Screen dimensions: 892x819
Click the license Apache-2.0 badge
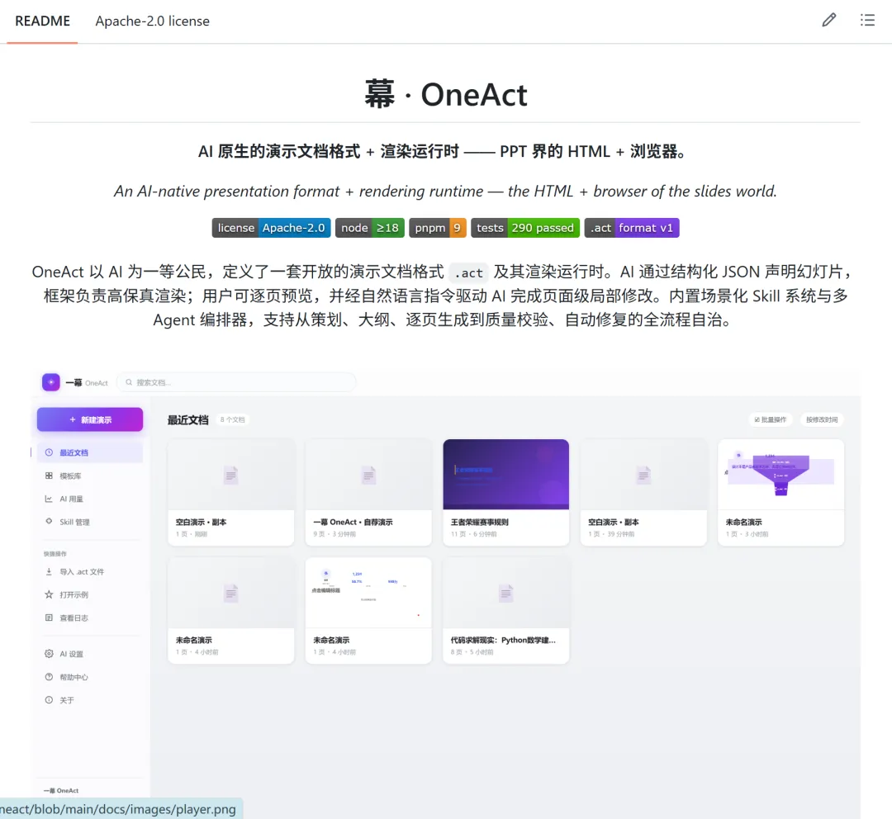[272, 228]
